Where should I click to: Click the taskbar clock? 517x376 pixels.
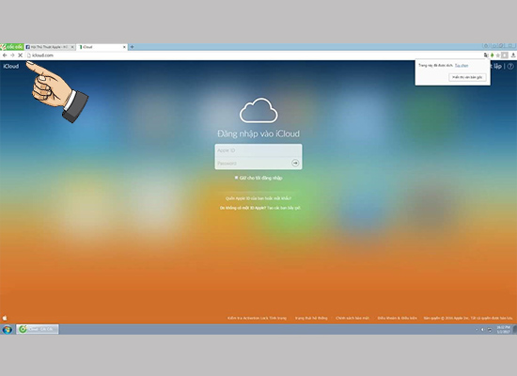[x=503, y=329]
